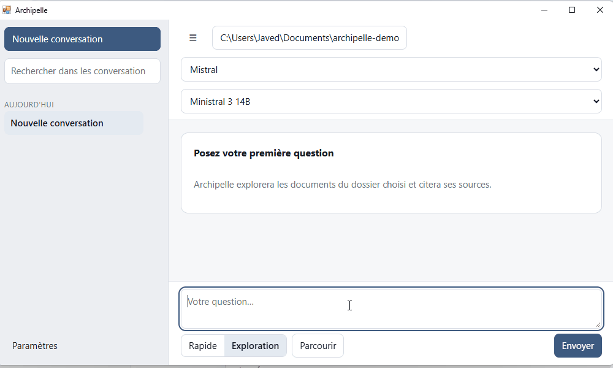Click the Posez votre première question heading

pos(264,153)
